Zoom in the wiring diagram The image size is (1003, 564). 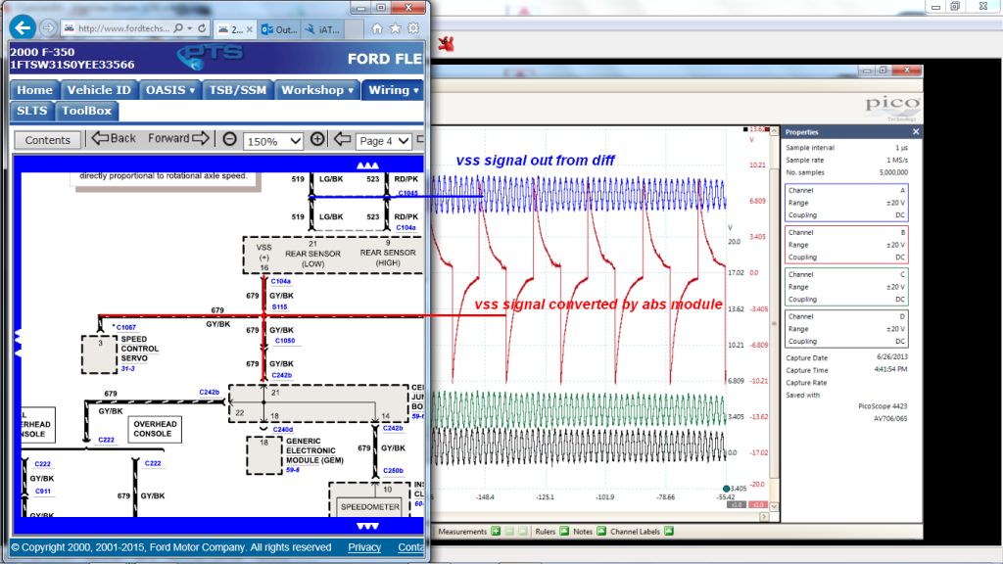pos(317,139)
